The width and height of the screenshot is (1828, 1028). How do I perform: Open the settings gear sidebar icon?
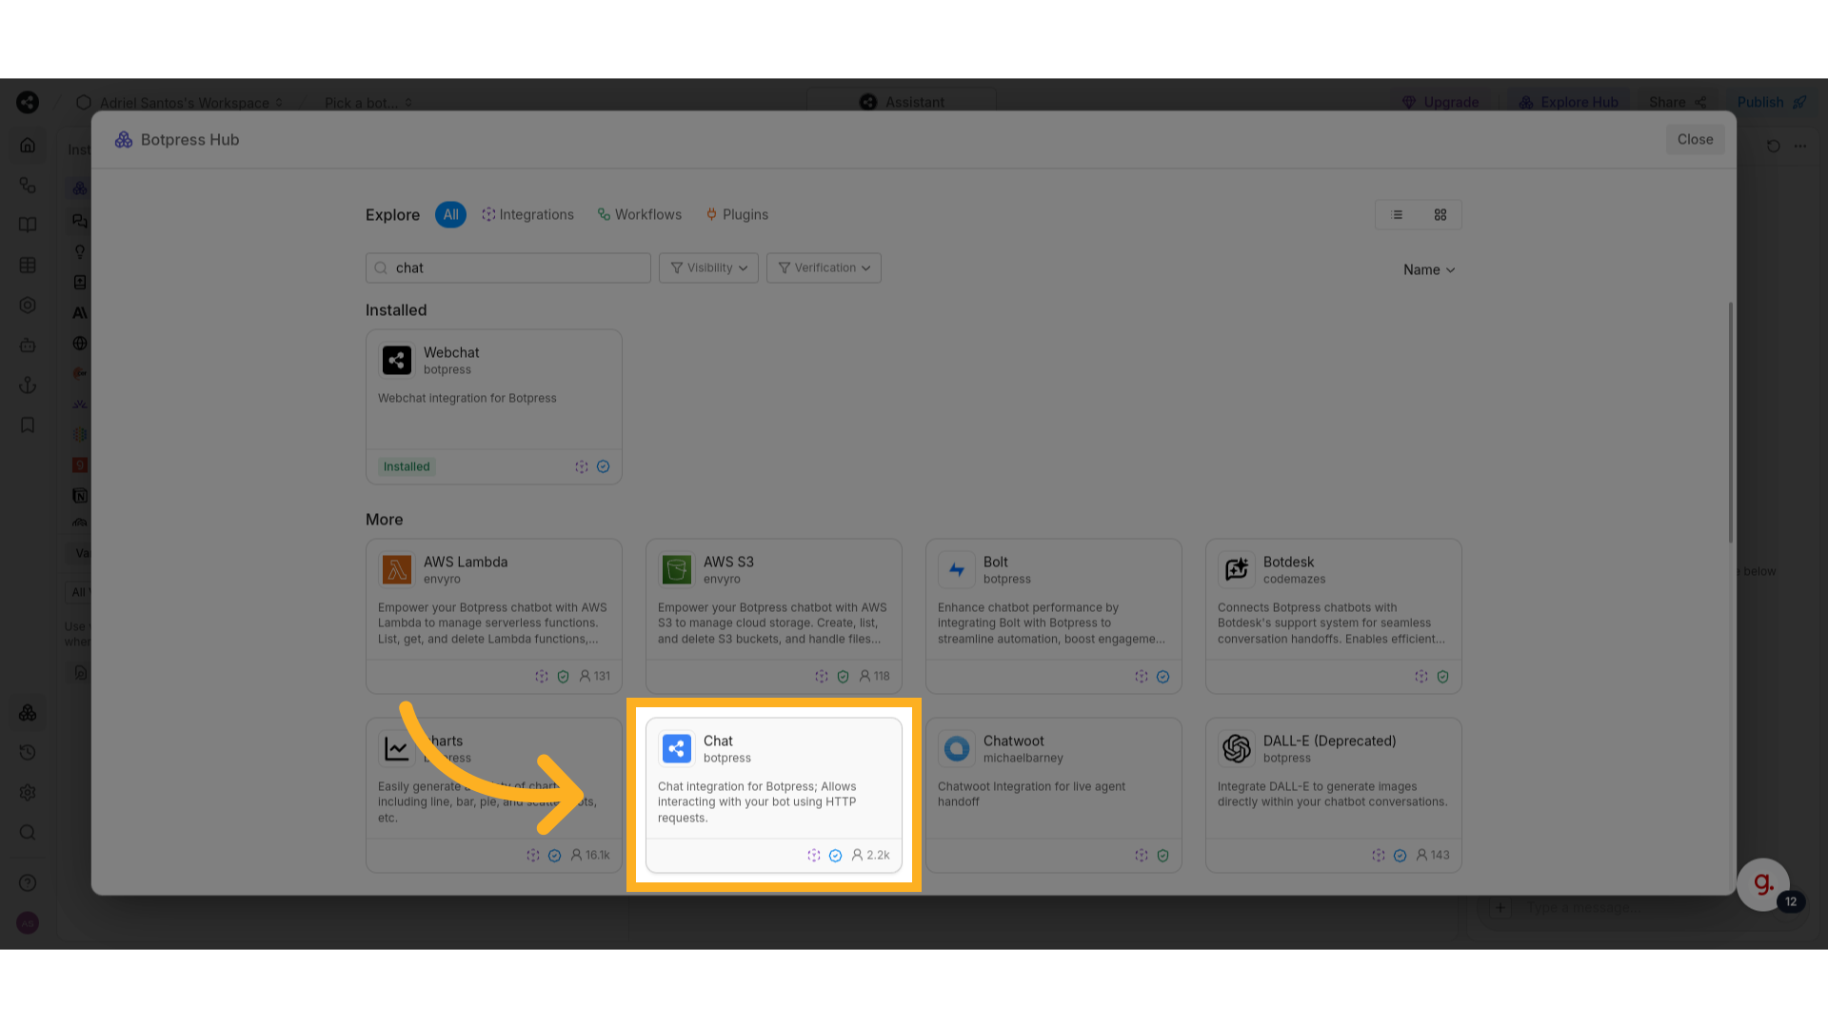point(28,792)
